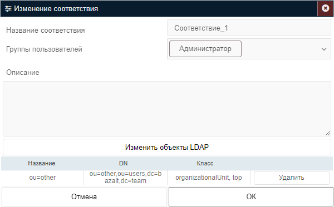Confirm the dialog with ОК
Screen dimensions: 334x207
[x=251, y=196]
